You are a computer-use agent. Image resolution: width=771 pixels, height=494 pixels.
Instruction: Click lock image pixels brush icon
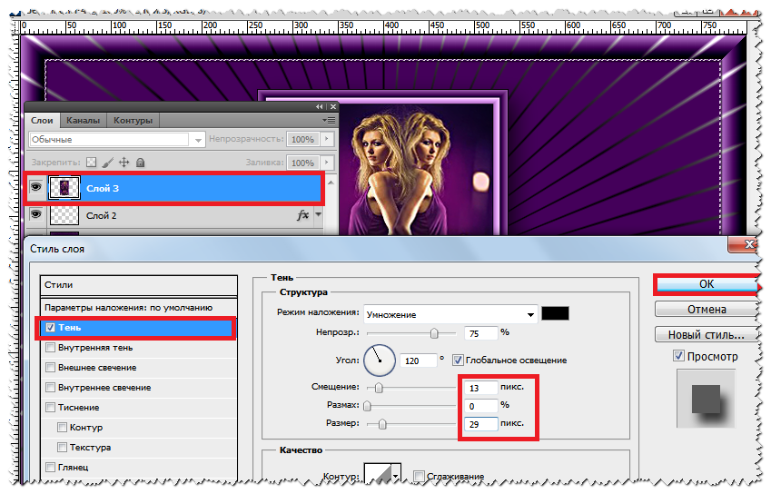tap(108, 163)
